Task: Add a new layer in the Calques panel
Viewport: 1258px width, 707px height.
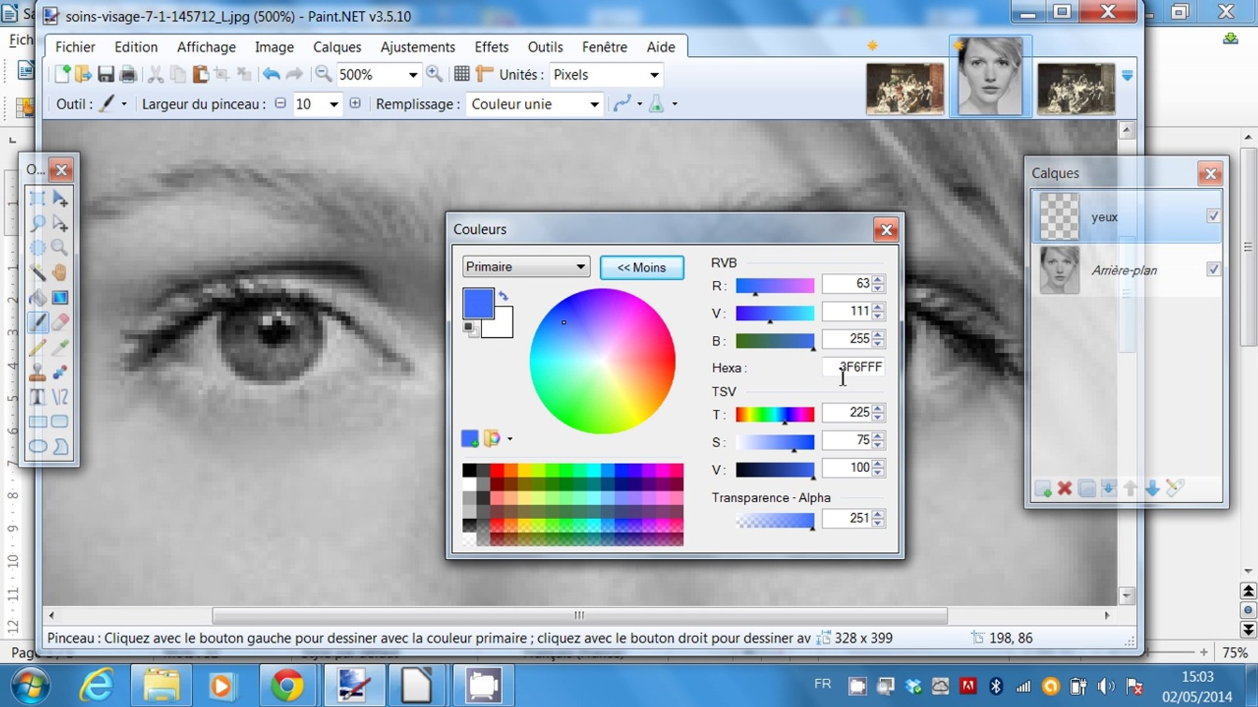Action: (1042, 488)
